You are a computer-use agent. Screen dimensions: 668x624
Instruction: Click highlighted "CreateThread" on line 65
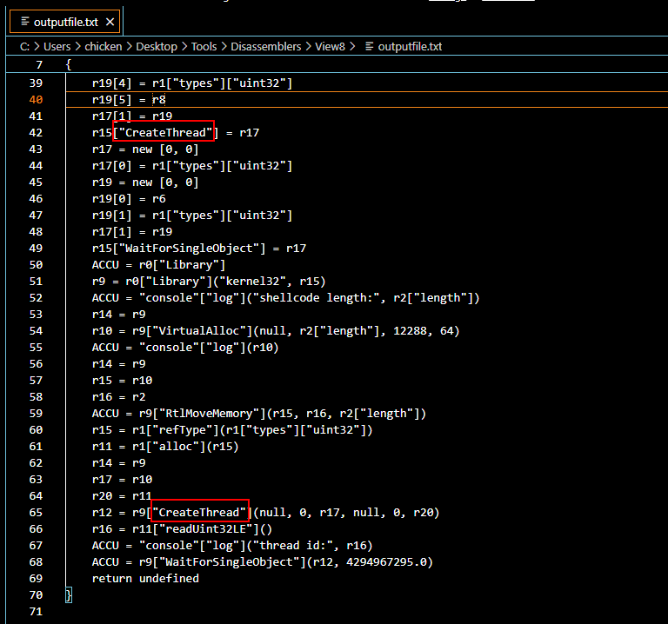[x=200, y=513]
